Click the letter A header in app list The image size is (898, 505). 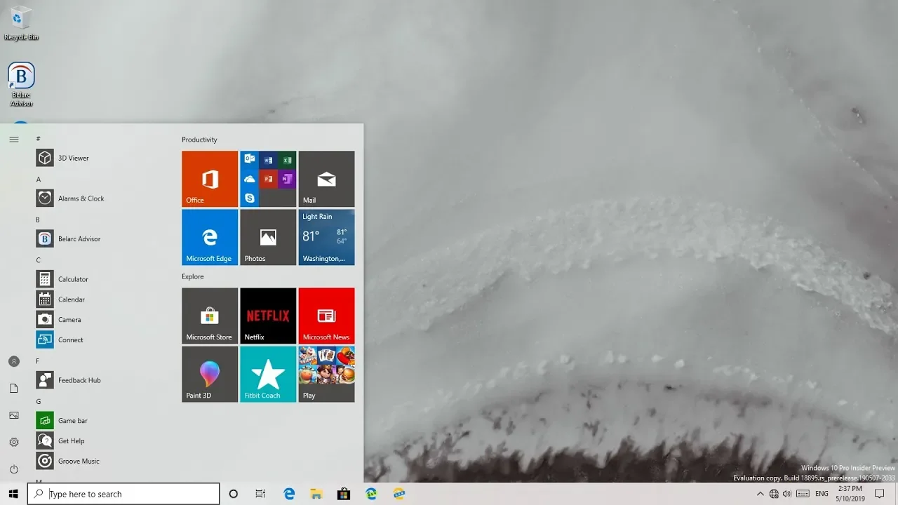click(x=39, y=180)
